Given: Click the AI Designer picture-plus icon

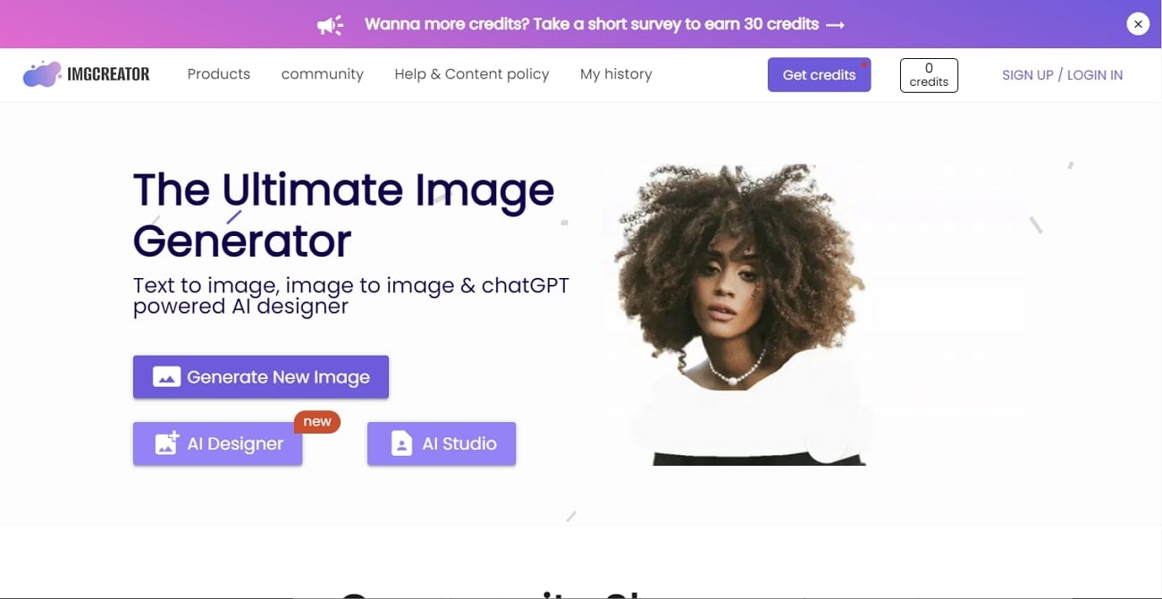Looking at the screenshot, I should point(167,443).
